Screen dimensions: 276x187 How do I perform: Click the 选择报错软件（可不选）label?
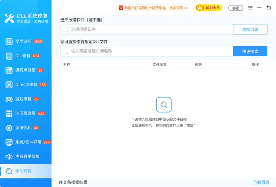[81, 20]
